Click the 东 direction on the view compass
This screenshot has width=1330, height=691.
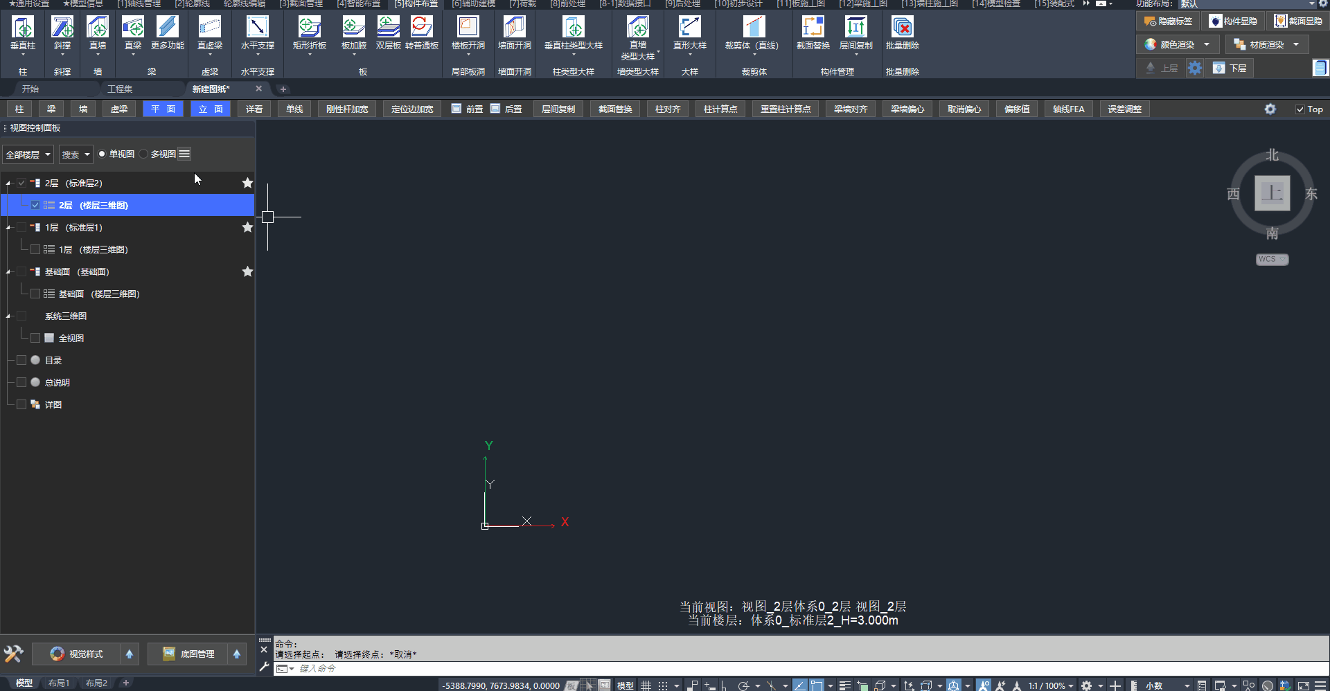pyautogui.click(x=1311, y=195)
